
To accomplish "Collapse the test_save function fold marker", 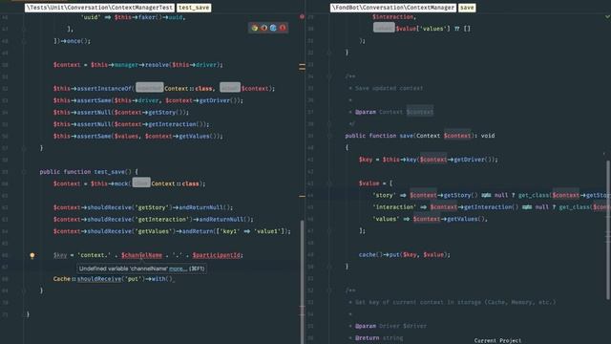I will pos(24,172).
